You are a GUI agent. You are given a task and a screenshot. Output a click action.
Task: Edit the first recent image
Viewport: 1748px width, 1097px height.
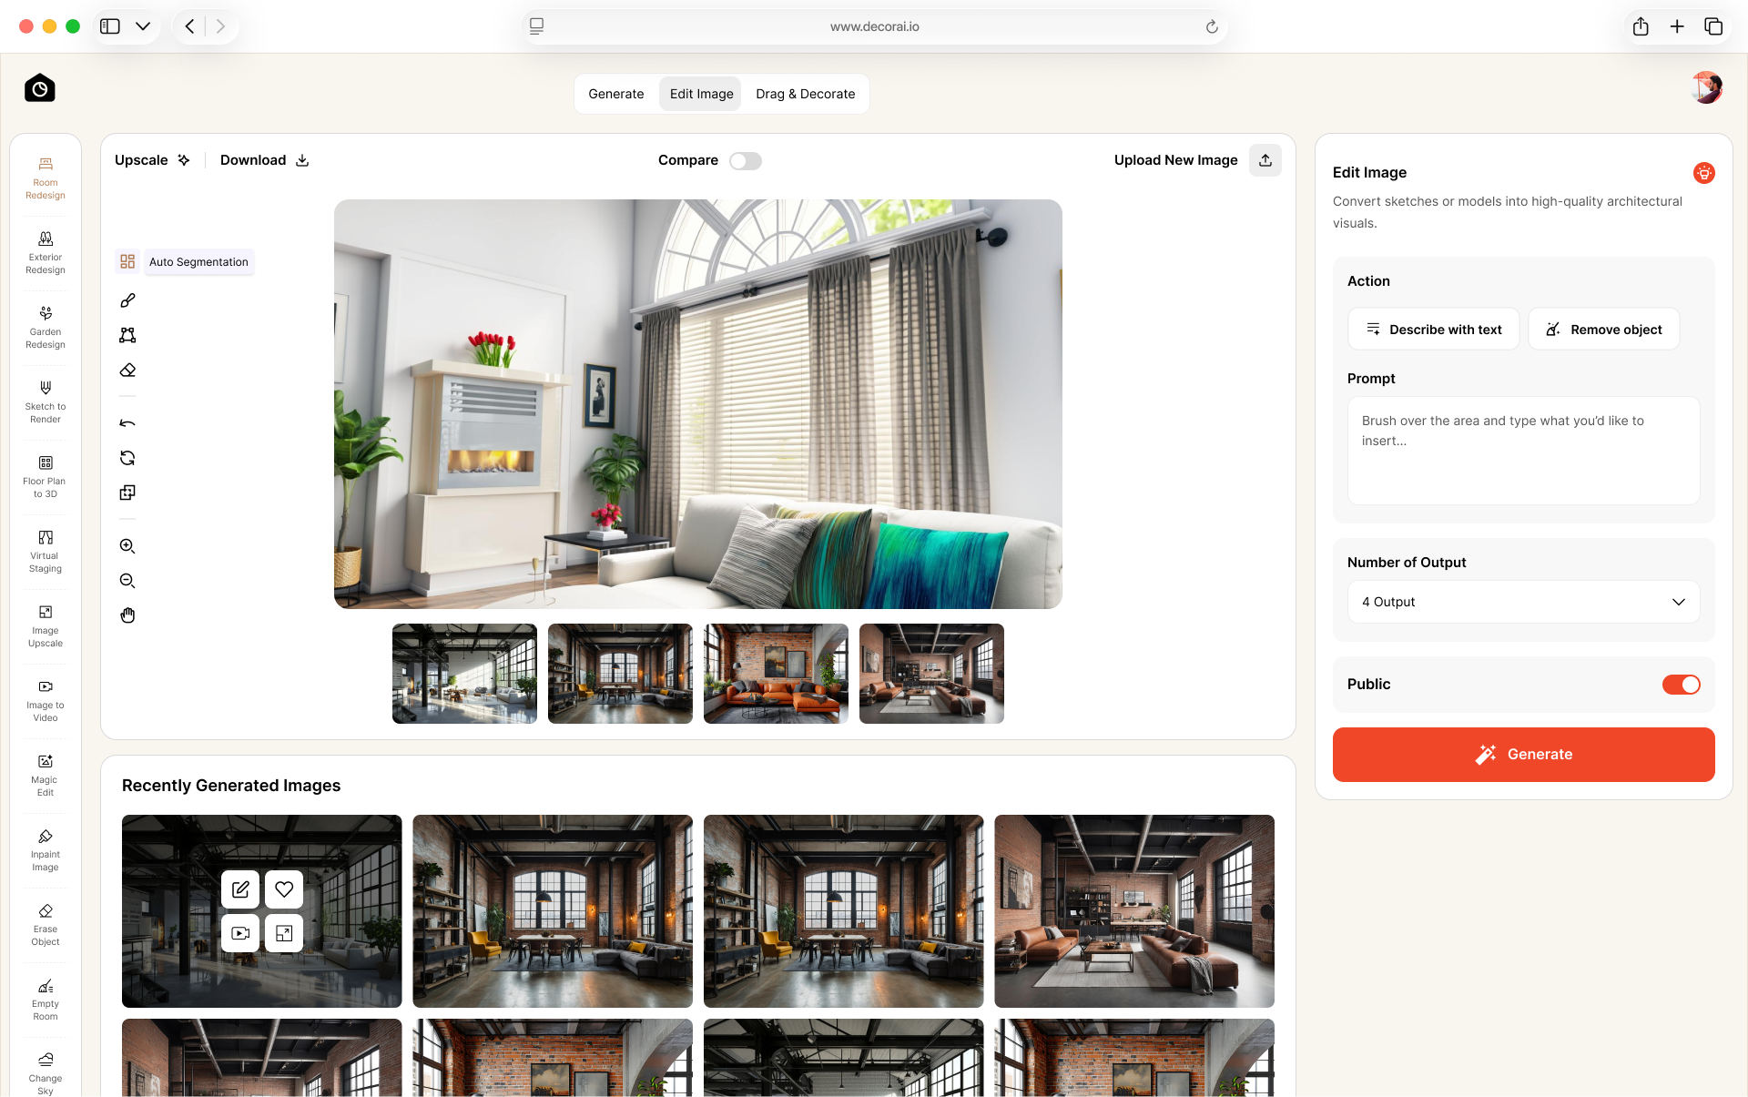240,889
